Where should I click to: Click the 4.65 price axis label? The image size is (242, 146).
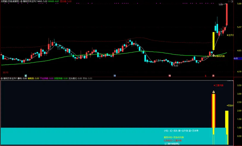(x=239, y=50)
